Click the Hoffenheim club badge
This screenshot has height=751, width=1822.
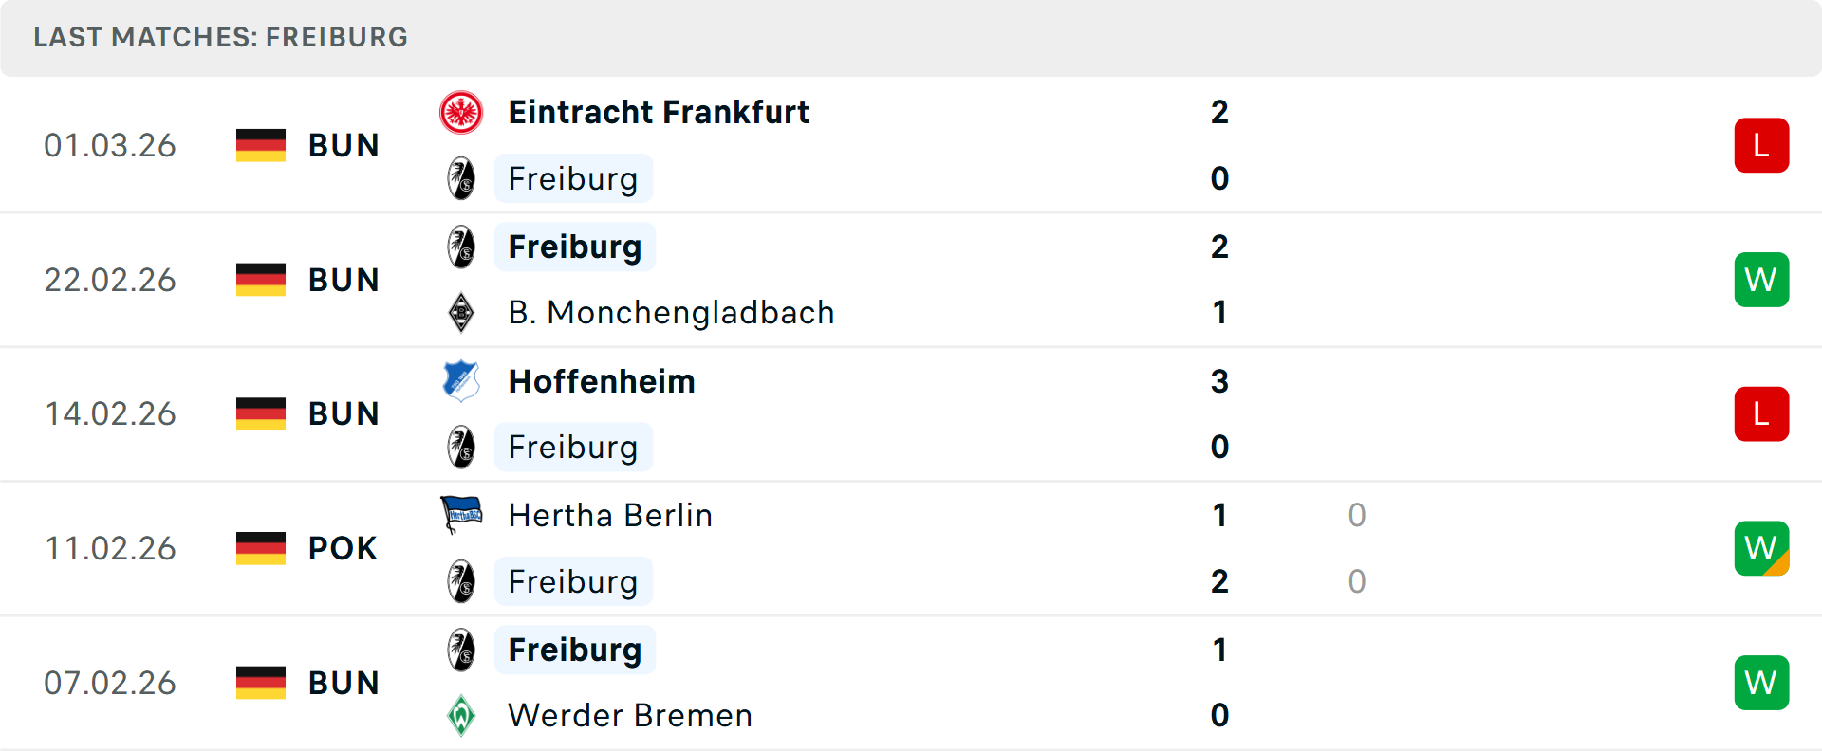461,380
